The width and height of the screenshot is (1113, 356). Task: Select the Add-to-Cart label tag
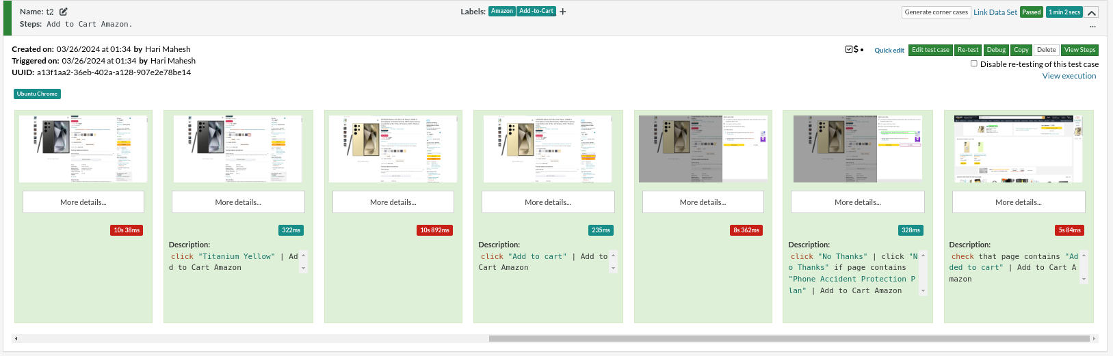536,12
